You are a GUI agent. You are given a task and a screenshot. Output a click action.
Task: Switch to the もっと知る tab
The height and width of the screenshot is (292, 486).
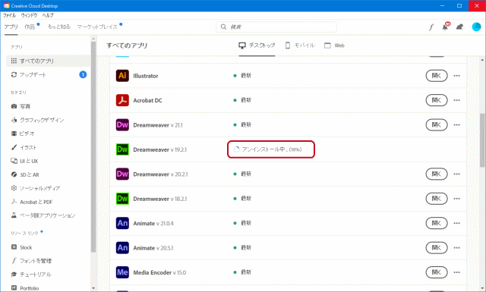59,27
